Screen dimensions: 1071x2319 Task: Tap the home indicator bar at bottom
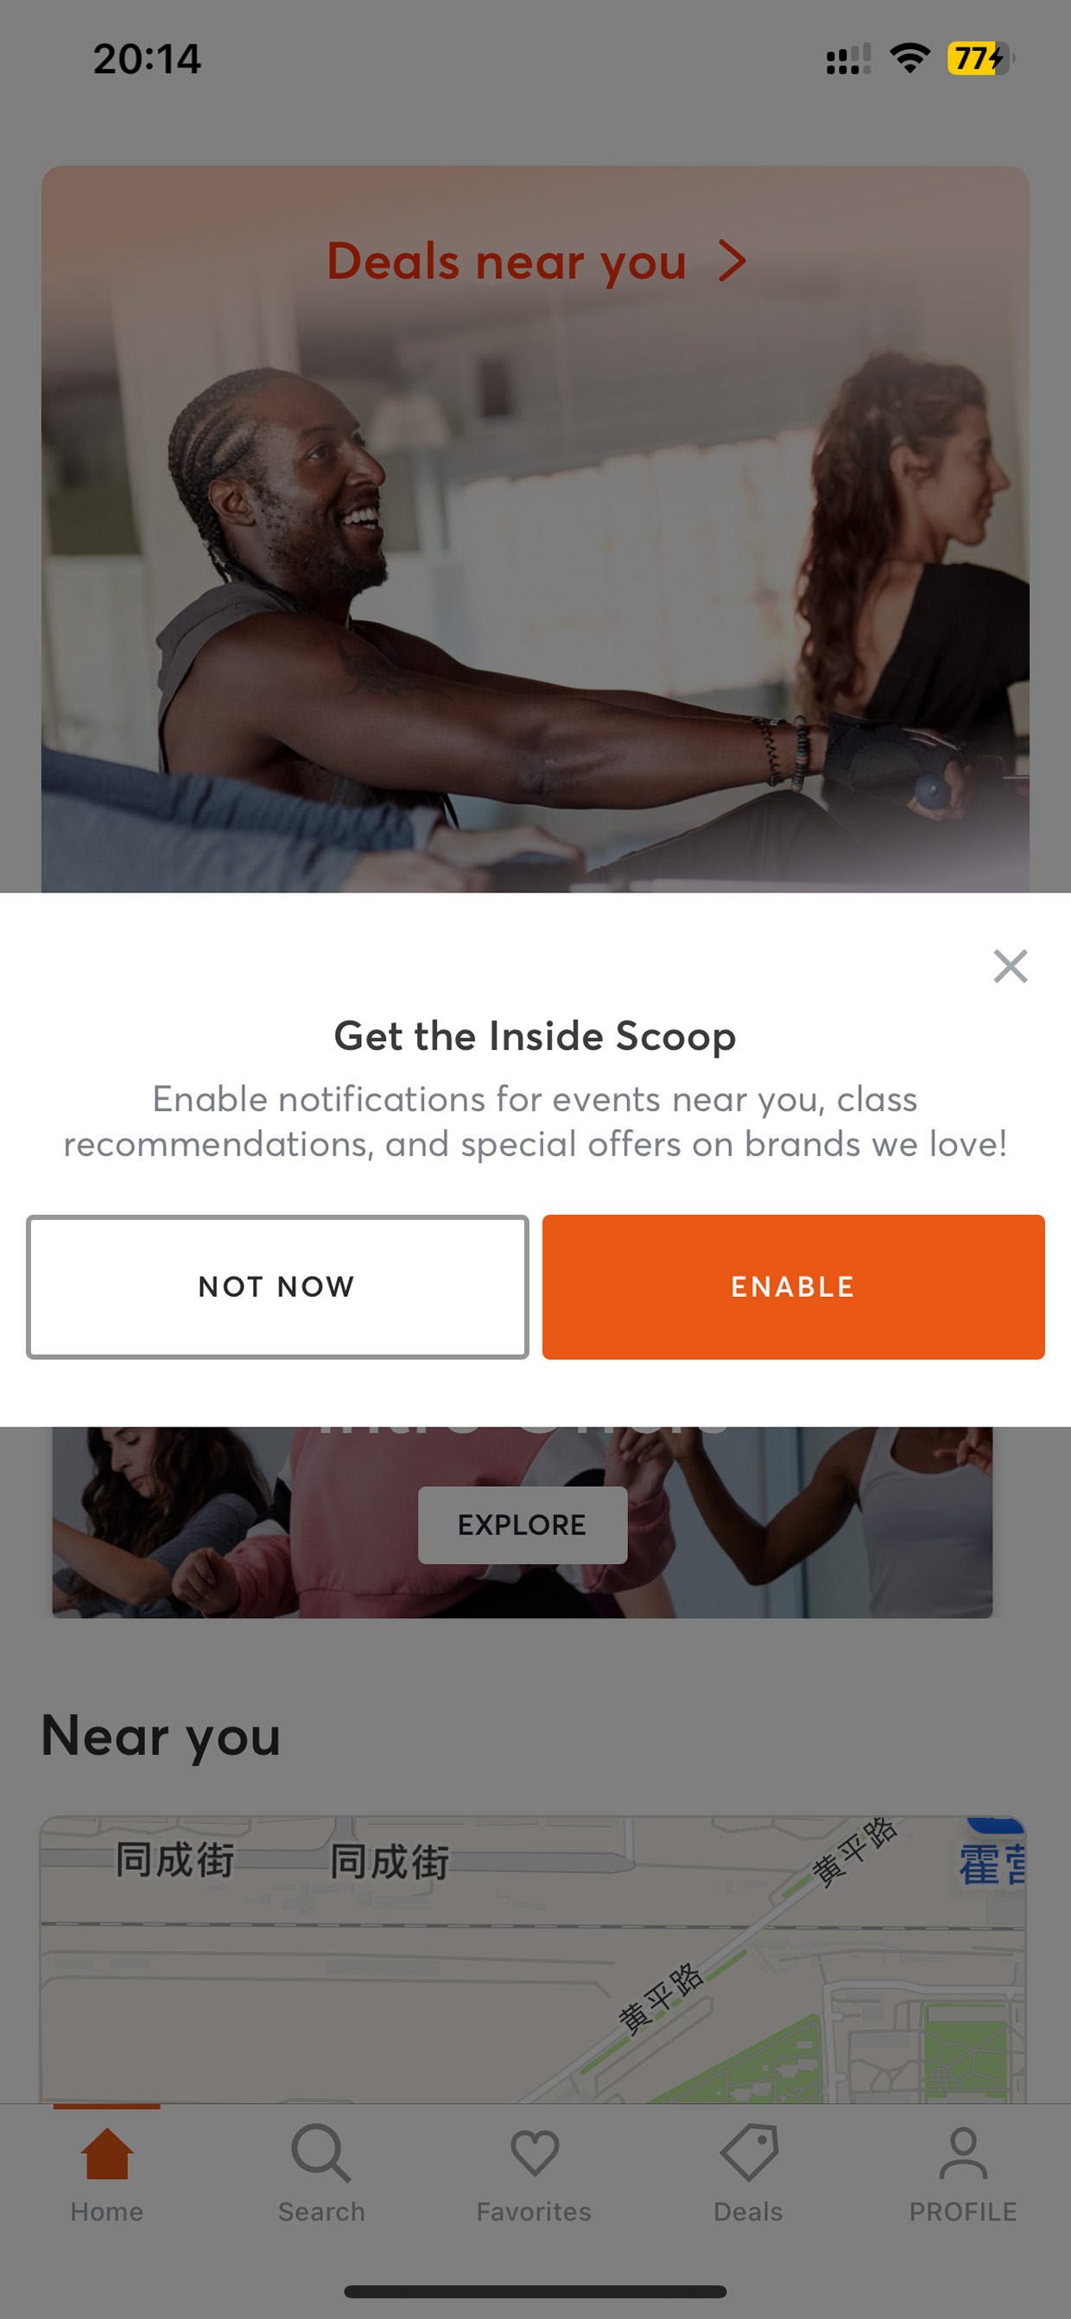[535, 2291]
